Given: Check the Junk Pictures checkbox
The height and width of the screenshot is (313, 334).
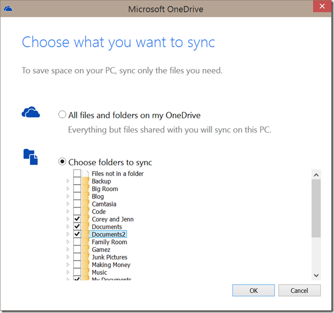Looking at the screenshot, I should coord(77,257).
